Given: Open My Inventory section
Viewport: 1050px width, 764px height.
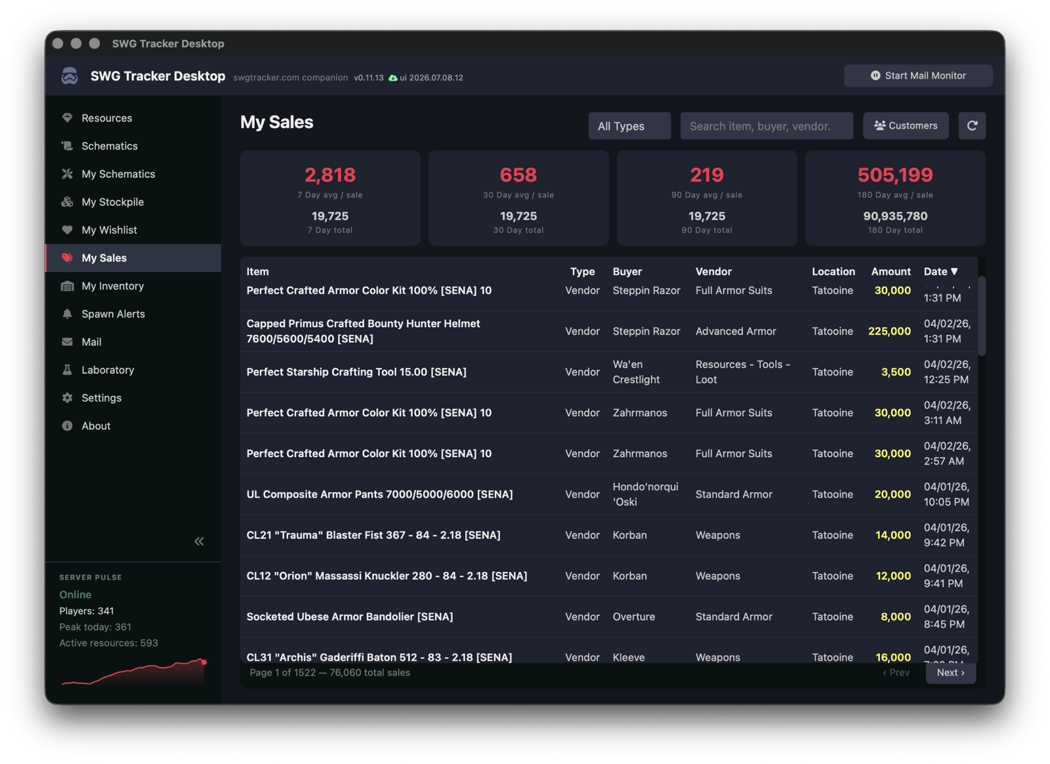Looking at the screenshot, I should click(133, 286).
